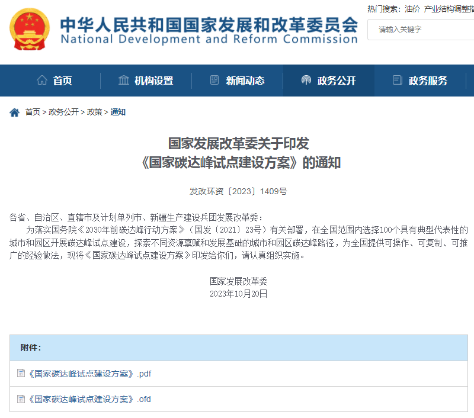Click 政策 breadcrumb link
The height and width of the screenshot is (418, 474).
(x=95, y=112)
